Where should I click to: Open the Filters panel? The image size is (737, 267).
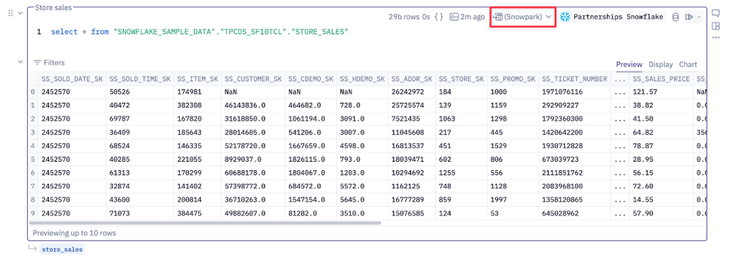(49, 62)
